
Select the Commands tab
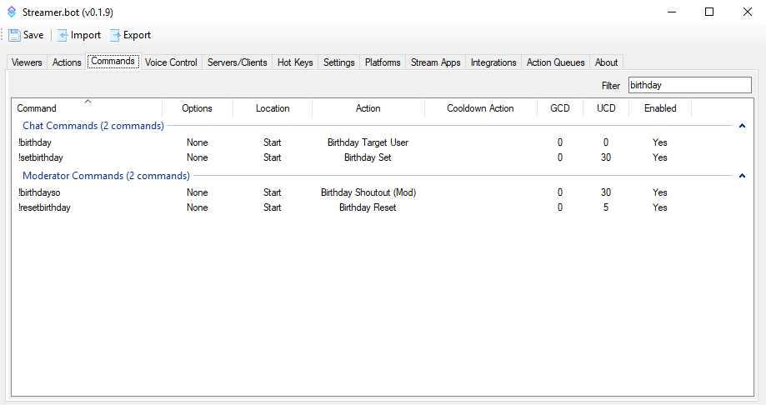click(113, 61)
